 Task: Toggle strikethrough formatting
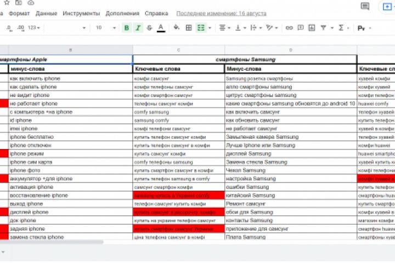[x=149, y=28]
